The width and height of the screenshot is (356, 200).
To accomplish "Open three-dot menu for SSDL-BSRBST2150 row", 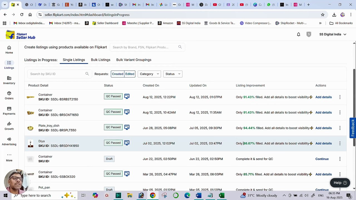I will (x=340, y=97).
